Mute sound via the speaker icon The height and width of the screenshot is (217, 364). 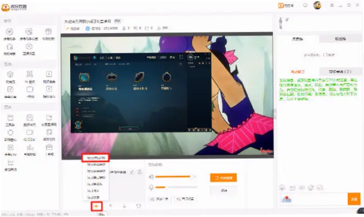point(151,177)
